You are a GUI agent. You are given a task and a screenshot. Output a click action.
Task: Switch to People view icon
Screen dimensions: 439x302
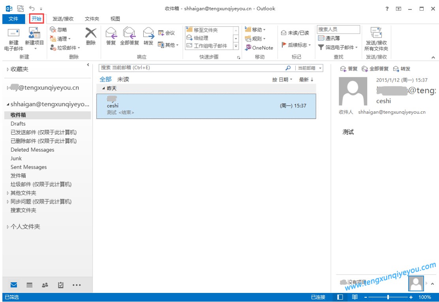pos(45,285)
